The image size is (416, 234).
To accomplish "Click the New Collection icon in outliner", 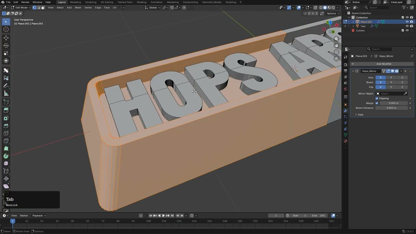I will point(412,7).
